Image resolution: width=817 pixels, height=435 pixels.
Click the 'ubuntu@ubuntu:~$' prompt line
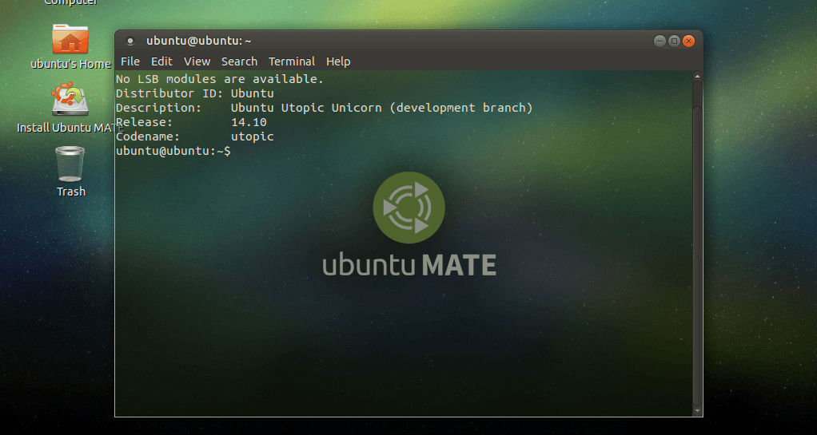[x=173, y=151]
